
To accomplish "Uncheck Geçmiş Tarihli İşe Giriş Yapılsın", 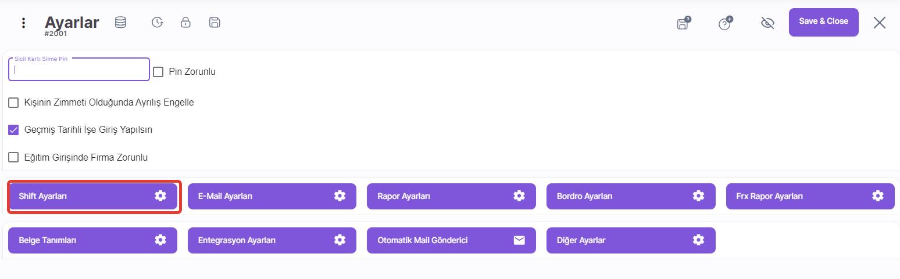I will (x=13, y=130).
